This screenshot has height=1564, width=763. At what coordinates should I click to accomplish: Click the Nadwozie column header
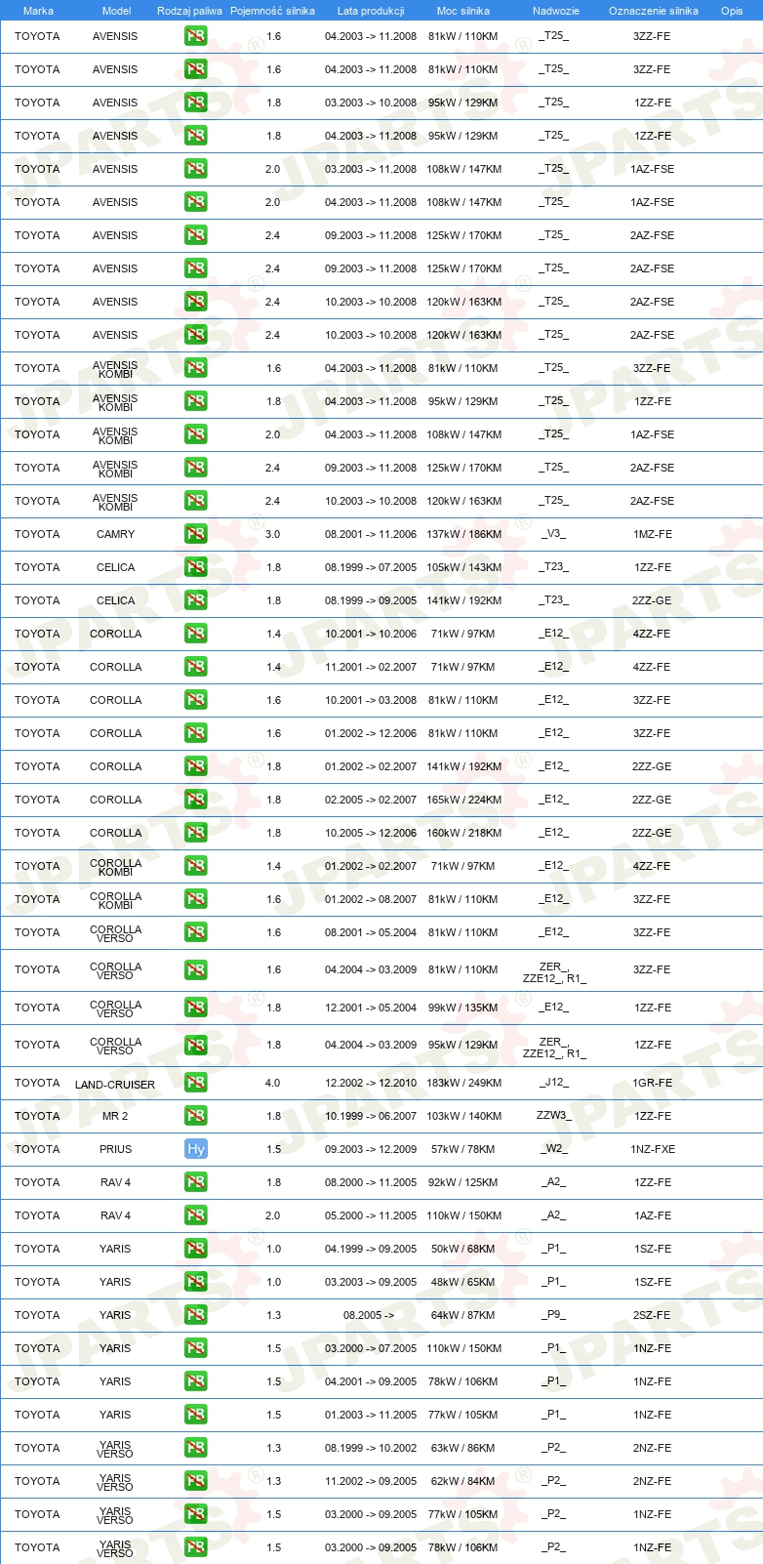coord(556,11)
